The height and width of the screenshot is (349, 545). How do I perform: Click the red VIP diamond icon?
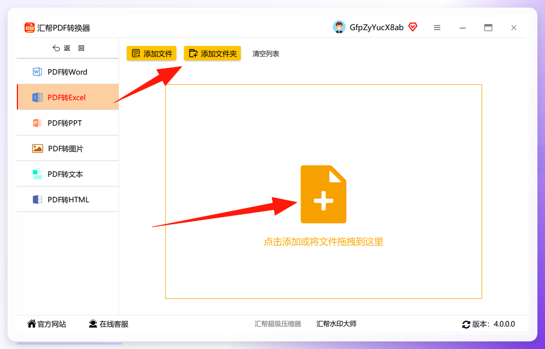(x=413, y=27)
